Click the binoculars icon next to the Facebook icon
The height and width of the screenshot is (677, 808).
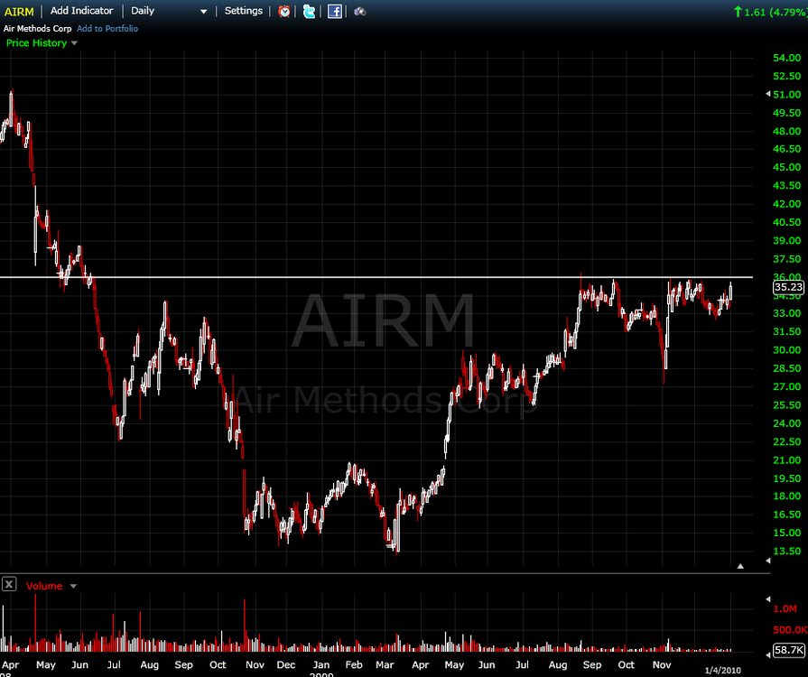pos(359,12)
